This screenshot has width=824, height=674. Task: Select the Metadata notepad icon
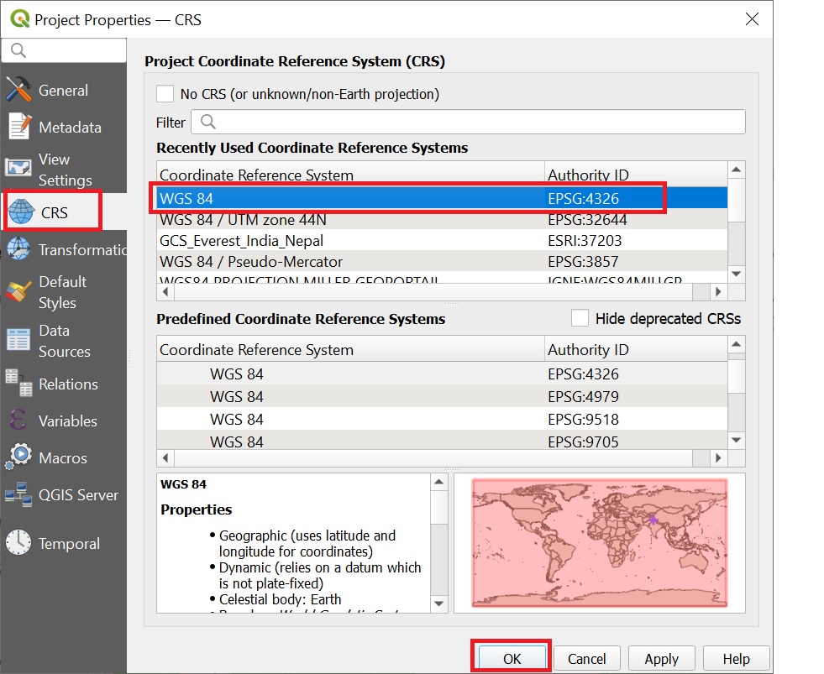19,127
